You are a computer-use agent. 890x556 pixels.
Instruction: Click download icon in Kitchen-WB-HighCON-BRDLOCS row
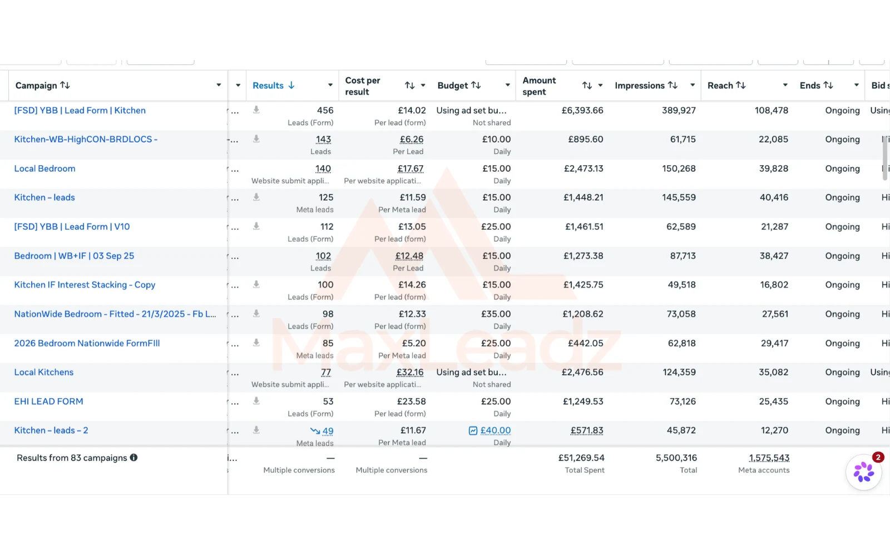[x=256, y=138]
